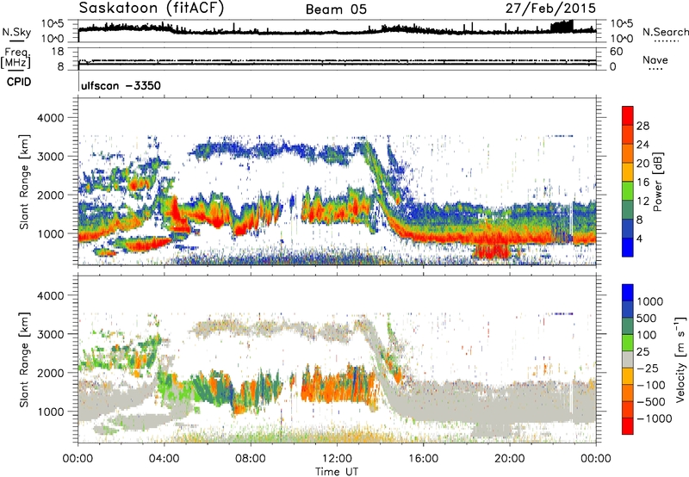Click the '16:00' time tick label
This screenshot has width=689, height=477.
tap(423, 459)
